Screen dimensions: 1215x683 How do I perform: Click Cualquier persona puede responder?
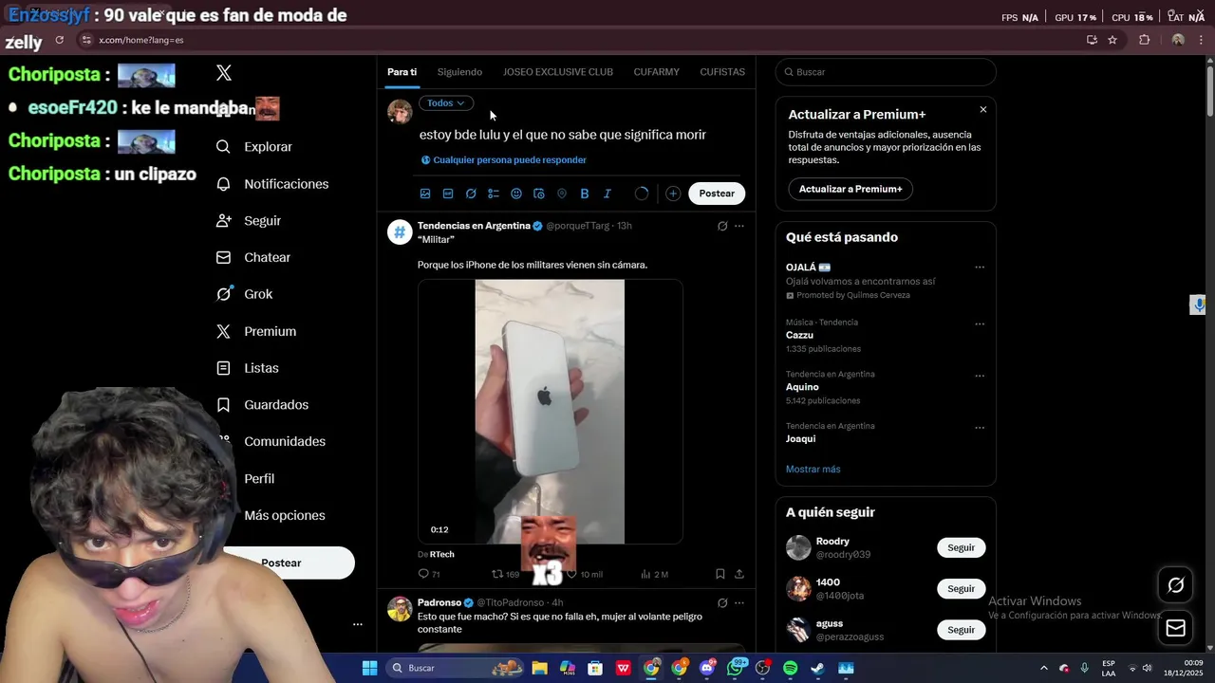[x=503, y=160]
